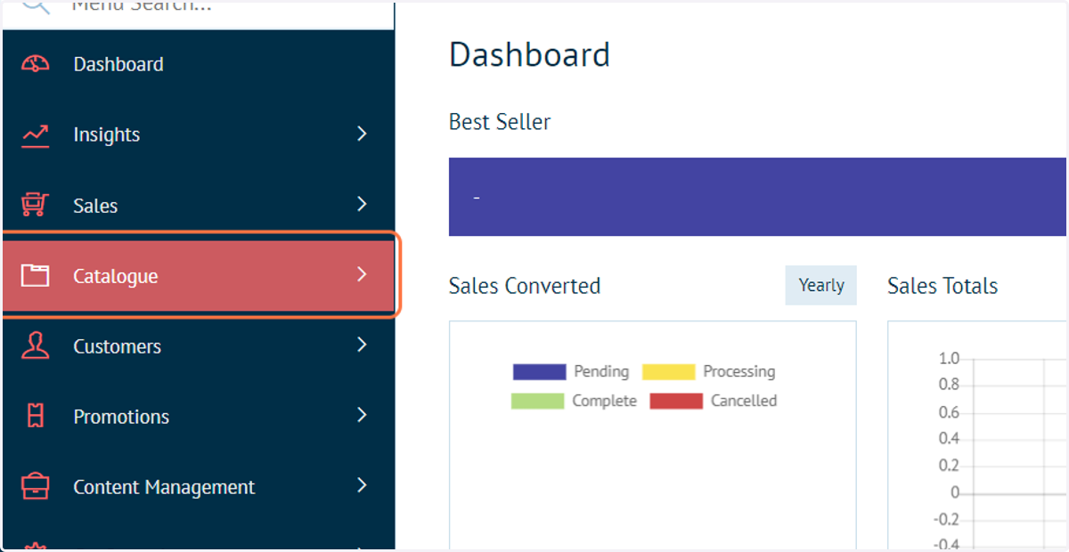Click the 1.0 axis value on Sales Totals
1069x552 pixels.
click(949, 359)
